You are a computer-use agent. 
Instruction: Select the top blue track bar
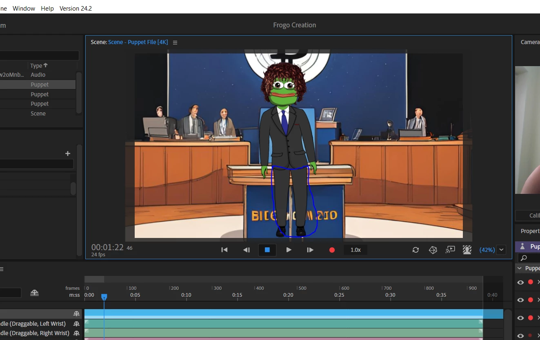pos(294,313)
